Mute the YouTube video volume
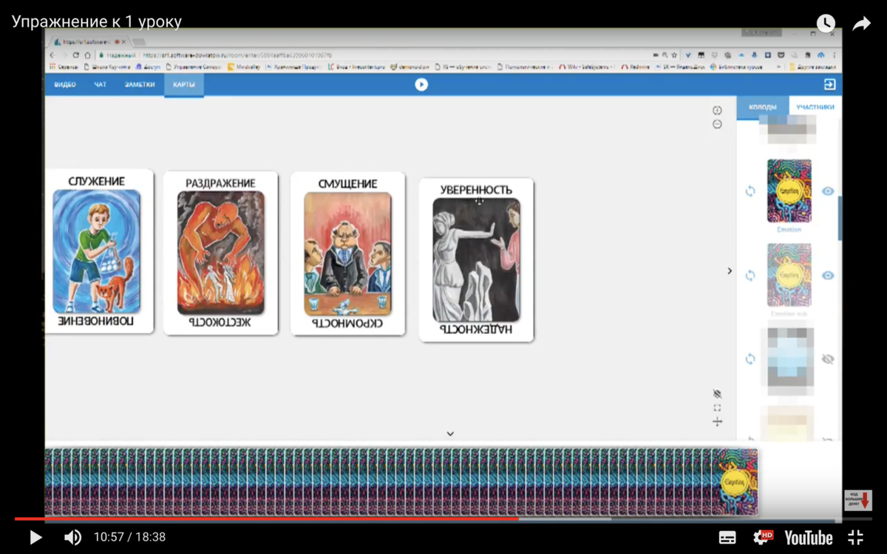Screen dimensions: 887x554 tap(72, 538)
